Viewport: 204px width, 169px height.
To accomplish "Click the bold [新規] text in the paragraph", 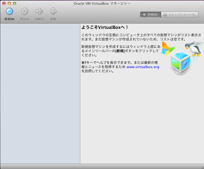I will point(120,51).
